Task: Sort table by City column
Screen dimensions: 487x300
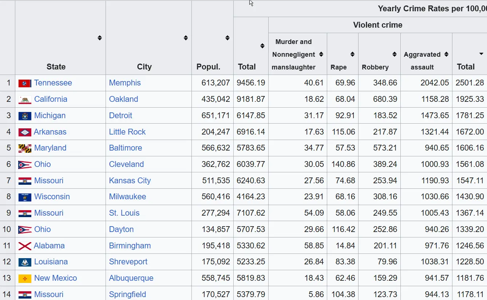Action: tap(186, 38)
